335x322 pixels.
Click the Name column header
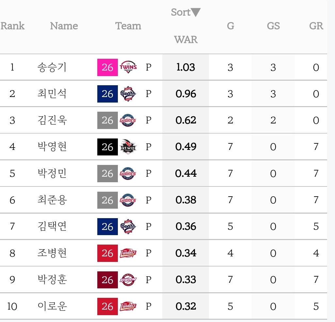tap(64, 26)
